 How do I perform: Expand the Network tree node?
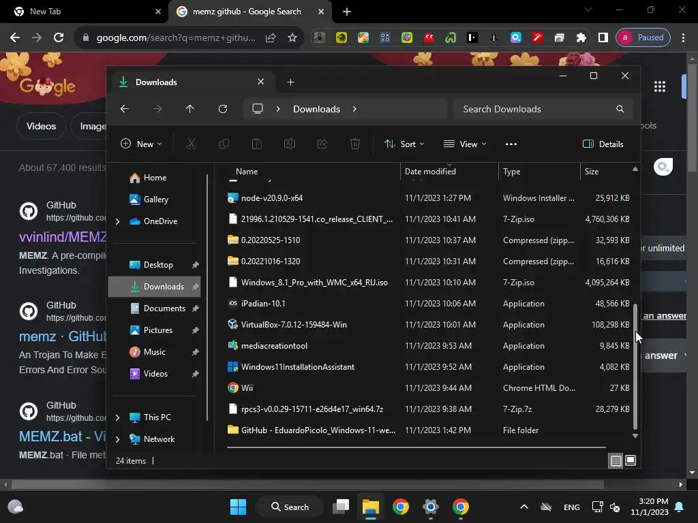click(x=117, y=439)
